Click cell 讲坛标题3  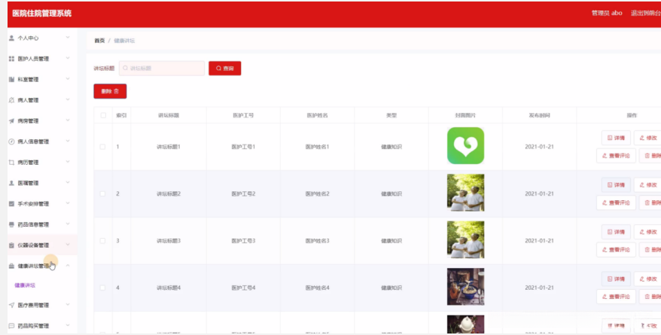(169, 241)
